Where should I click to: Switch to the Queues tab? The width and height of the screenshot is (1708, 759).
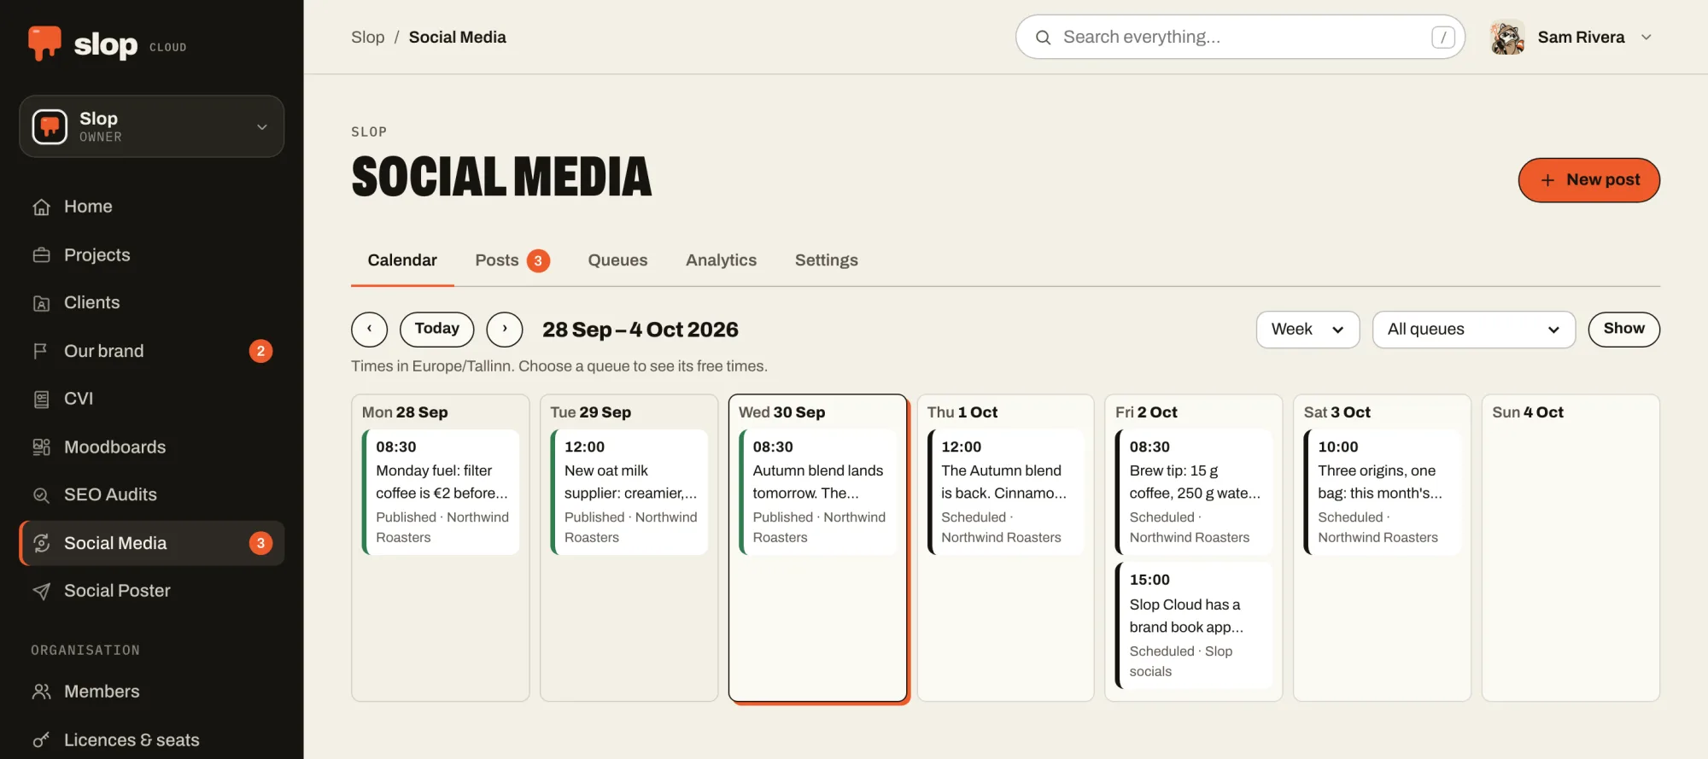pyautogui.click(x=617, y=260)
